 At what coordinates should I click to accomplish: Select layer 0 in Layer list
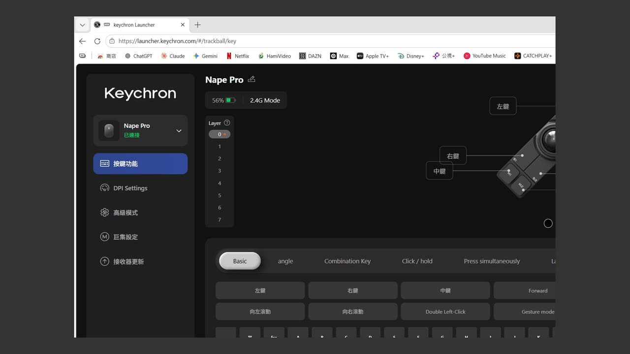point(220,134)
